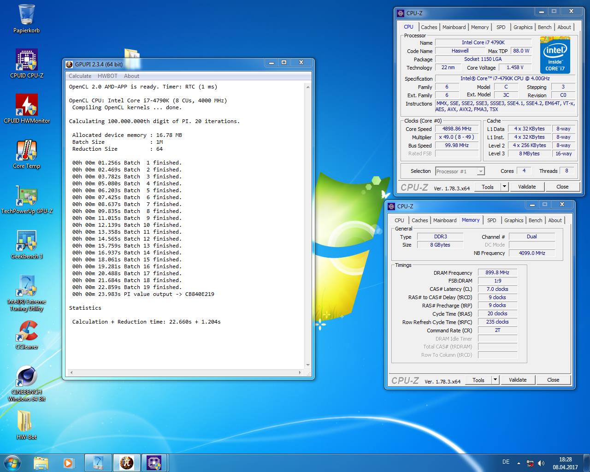Viewport: 590px width, 472px height.
Task: Click Validate button in lower CPU-Z
Action: (518, 380)
